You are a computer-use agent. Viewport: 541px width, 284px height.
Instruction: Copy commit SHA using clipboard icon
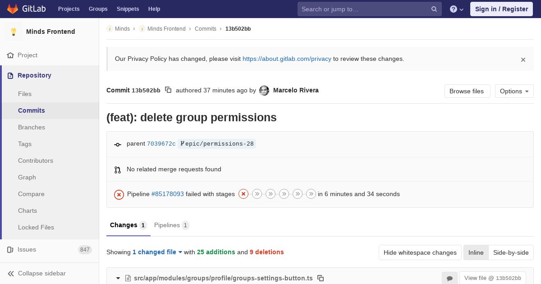click(168, 90)
